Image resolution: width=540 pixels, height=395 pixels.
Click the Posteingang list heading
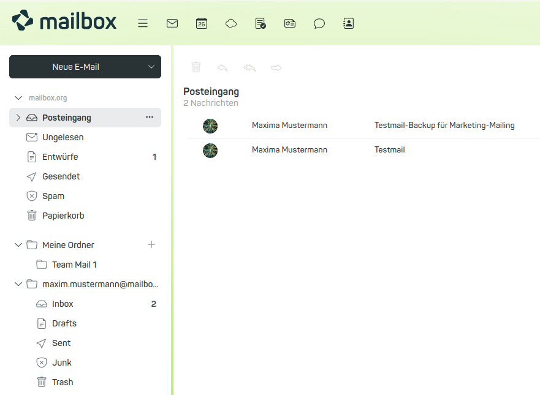tap(211, 91)
